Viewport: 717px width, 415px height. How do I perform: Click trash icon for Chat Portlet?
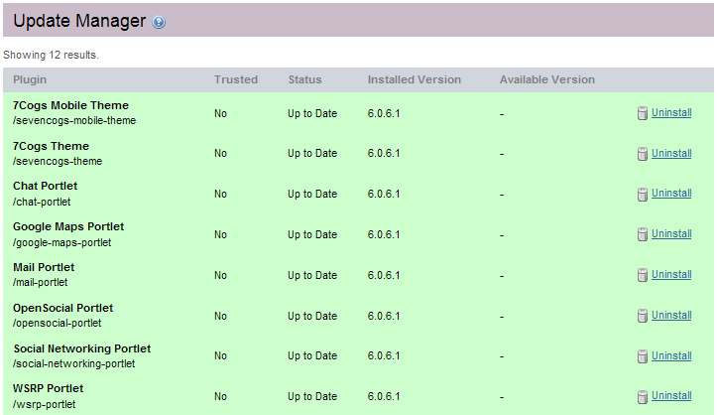pos(643,194)
